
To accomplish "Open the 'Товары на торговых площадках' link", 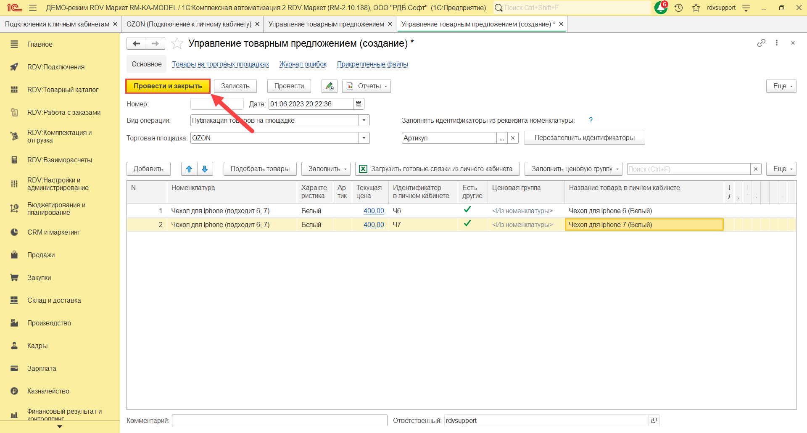I will point(220,64).
